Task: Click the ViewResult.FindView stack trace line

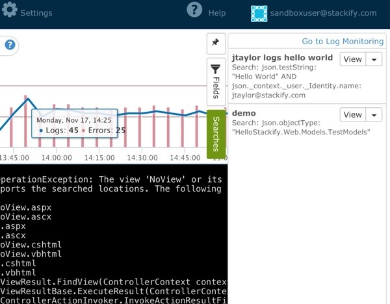Action: click(114, 282)
